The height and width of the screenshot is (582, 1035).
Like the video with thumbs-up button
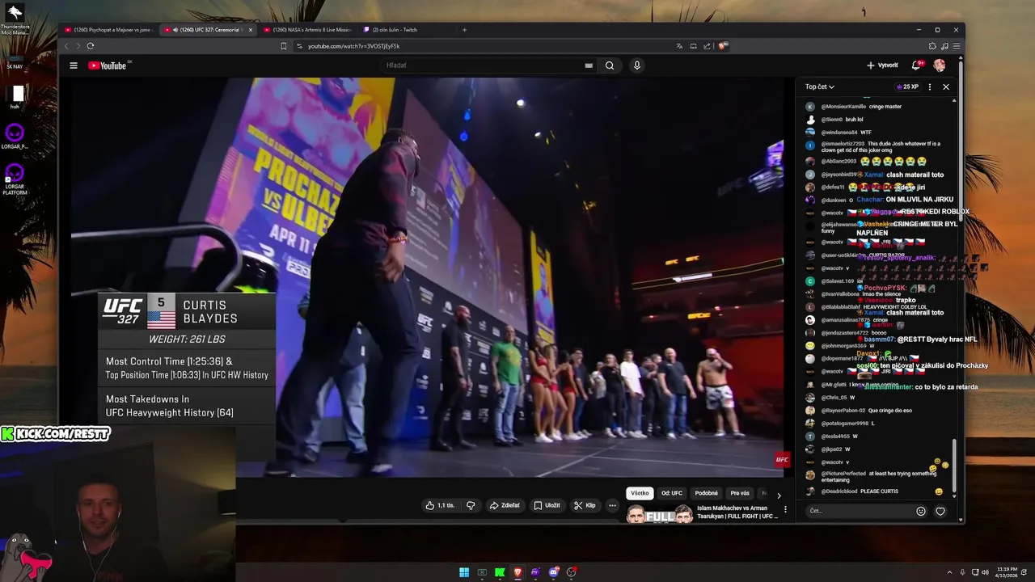point(441,505)
